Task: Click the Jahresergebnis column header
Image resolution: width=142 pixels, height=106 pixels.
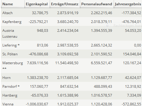Action: [128, 4]
